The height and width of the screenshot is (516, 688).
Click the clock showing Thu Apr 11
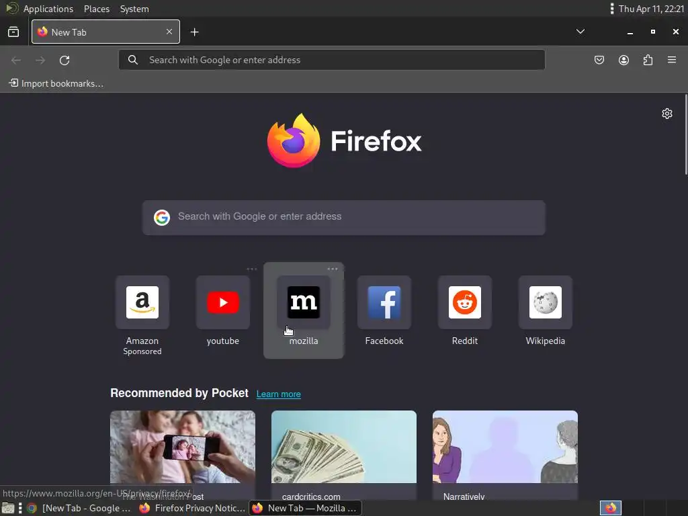tap(651, 9)
